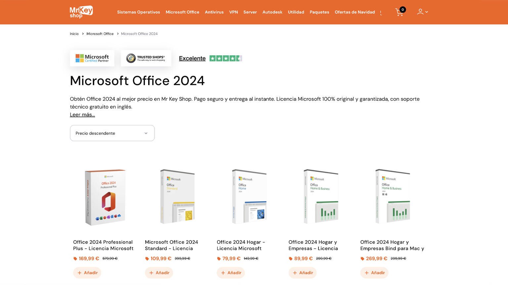Click the Office 2024 Standard box thumbnail
The image size is (508, 285).
tap(177, 197)
